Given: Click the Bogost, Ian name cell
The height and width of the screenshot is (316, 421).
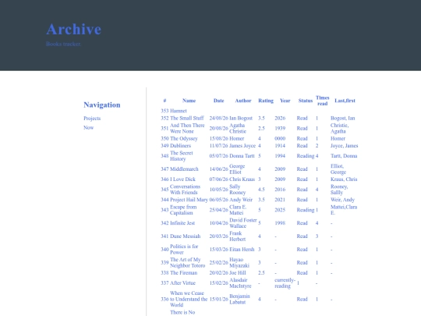Looking at the screenshot, I should tap(342, 119).
